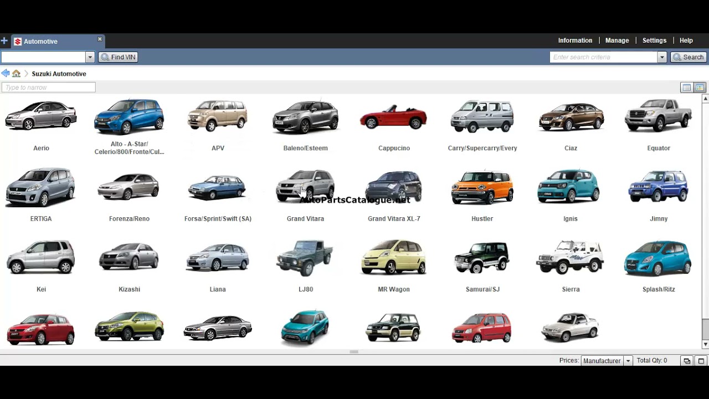Click Suzuki Automotive breadcrumb
Image resolution: width=709 pixels, height=399 pixels.
pos(59,74)
